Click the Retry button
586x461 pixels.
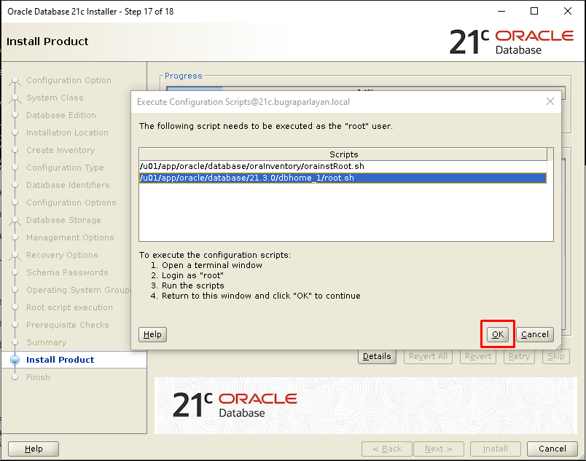pos(519,356)
